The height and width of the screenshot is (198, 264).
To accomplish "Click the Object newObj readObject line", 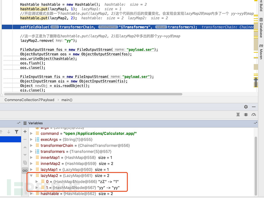I will tap(55, 86).
